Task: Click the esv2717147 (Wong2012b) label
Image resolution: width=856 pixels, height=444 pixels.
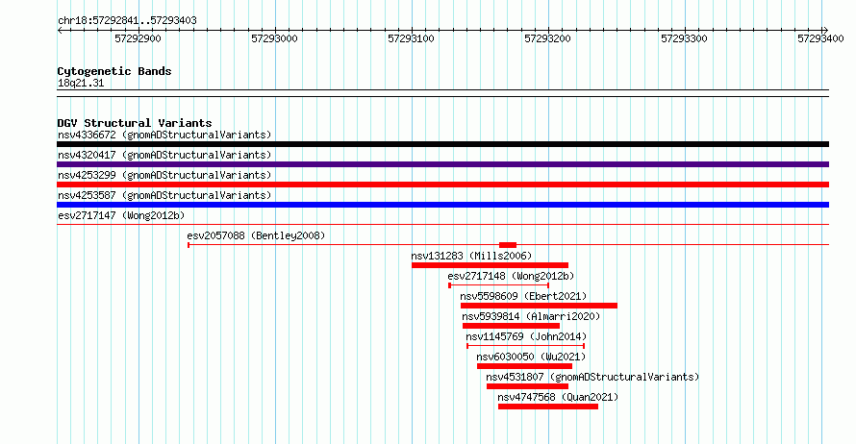Action: [x=121, y=215]
